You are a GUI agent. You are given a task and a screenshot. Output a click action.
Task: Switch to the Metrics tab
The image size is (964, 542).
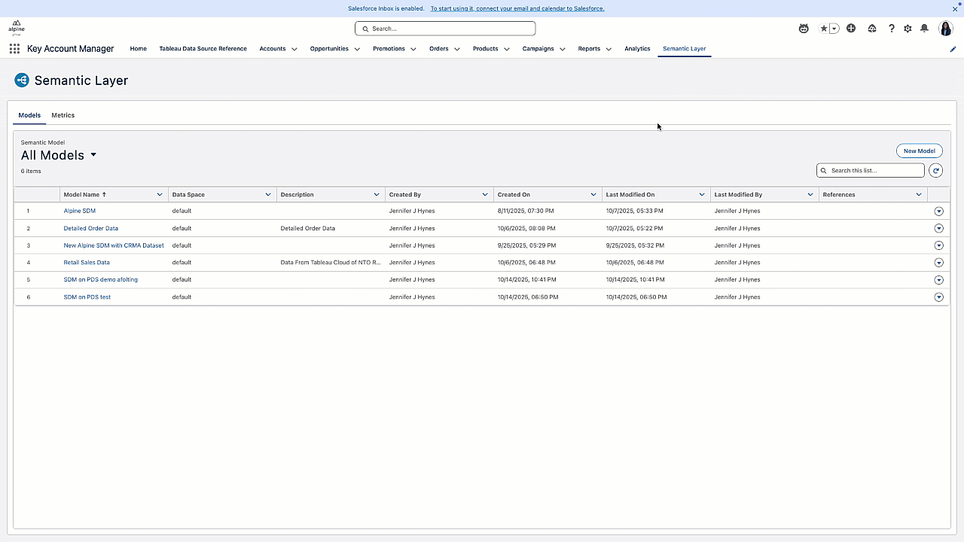[x=63, y=114]
